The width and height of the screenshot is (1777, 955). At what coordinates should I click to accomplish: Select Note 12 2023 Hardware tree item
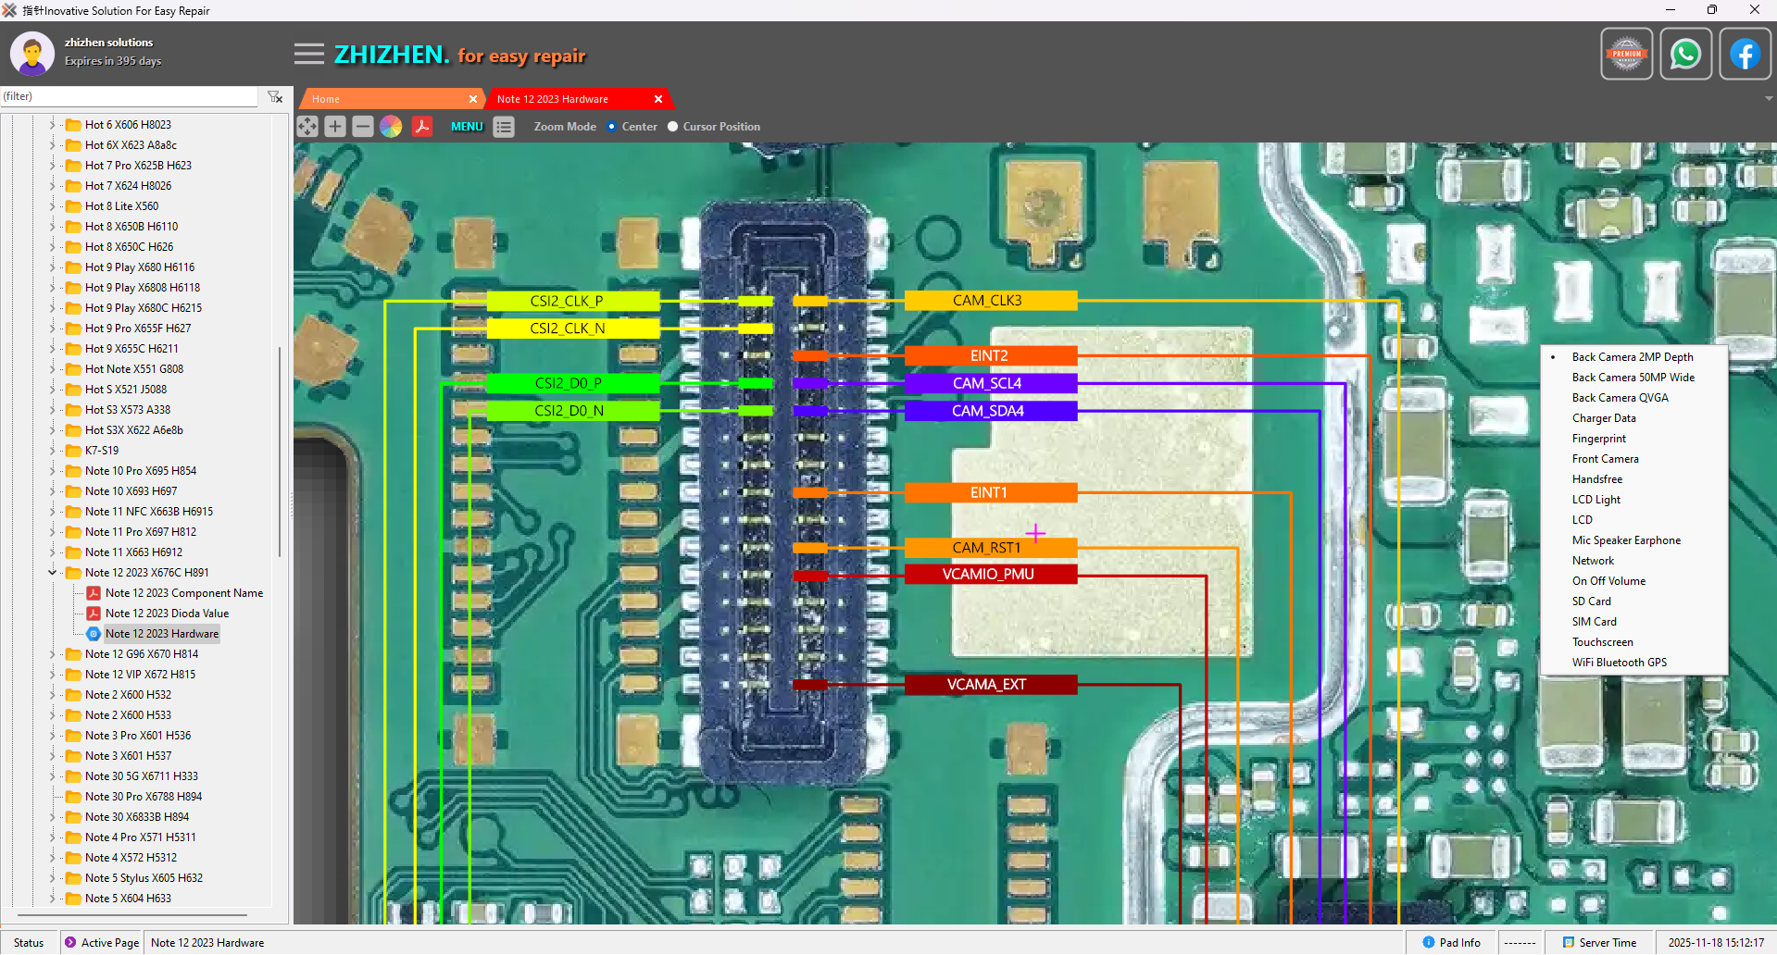tap(153, 634)
